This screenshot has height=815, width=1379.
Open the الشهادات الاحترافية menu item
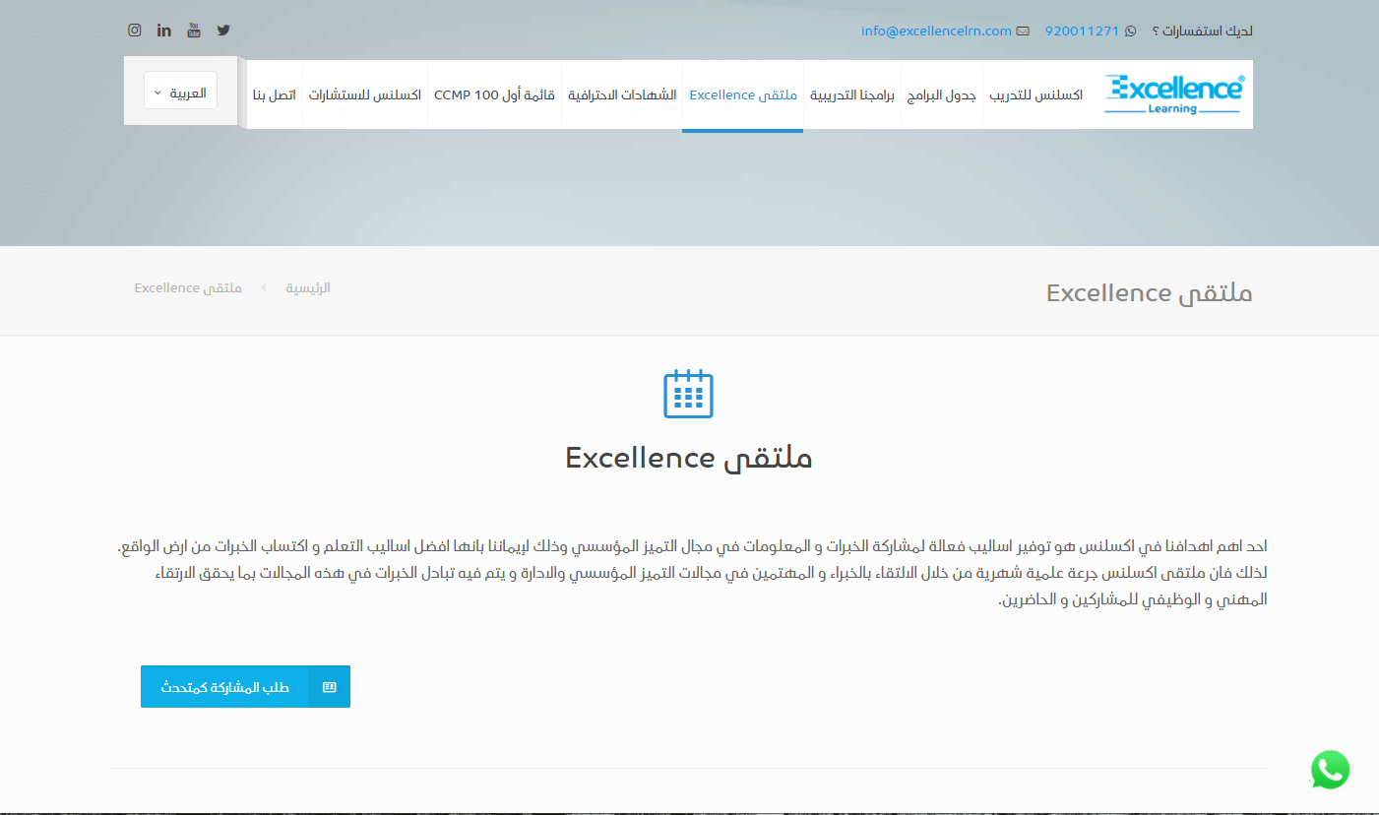click(622, 95)
